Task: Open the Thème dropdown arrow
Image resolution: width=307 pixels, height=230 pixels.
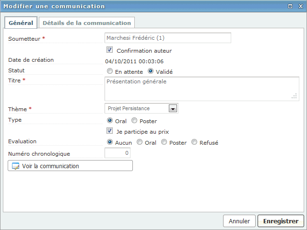Action: coord(173,108)
